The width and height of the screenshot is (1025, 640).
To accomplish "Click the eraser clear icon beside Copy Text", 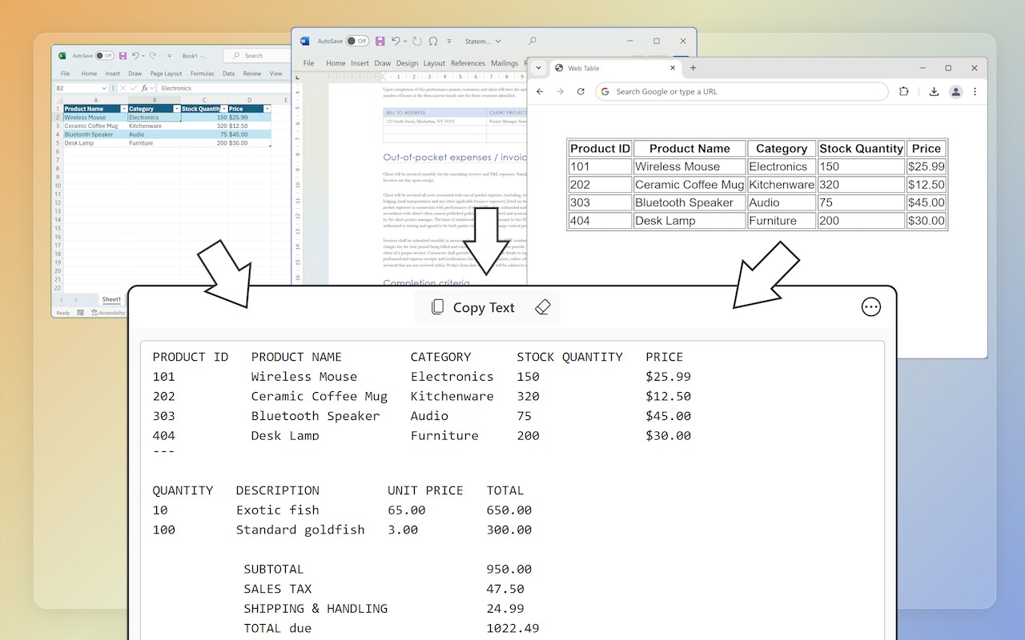I will [x=542, y=307].
